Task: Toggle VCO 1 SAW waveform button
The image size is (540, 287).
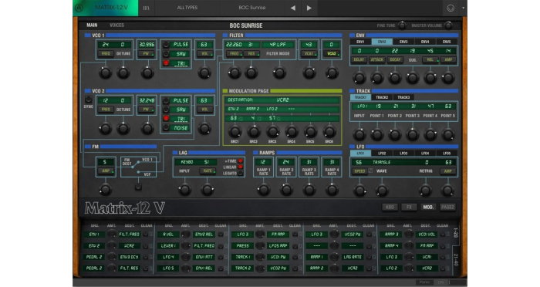Action: coord(166,54)
